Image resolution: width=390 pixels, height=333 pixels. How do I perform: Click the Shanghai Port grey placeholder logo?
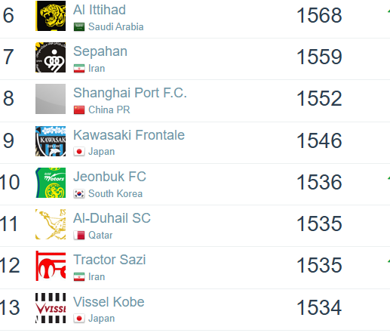click(51, 99)
